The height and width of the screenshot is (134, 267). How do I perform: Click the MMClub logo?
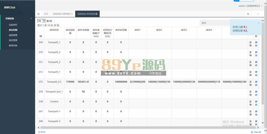tap(10, 8)
